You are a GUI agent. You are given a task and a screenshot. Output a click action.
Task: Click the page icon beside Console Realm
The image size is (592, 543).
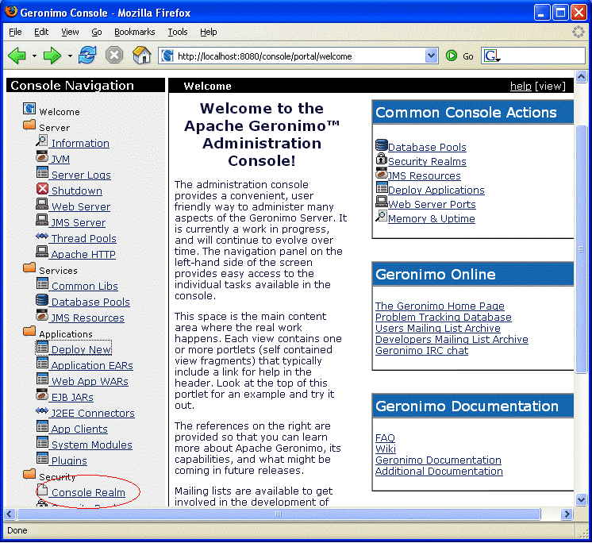coord(42,490)
